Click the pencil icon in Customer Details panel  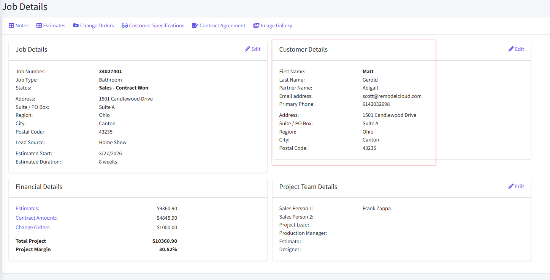[511, 49]
